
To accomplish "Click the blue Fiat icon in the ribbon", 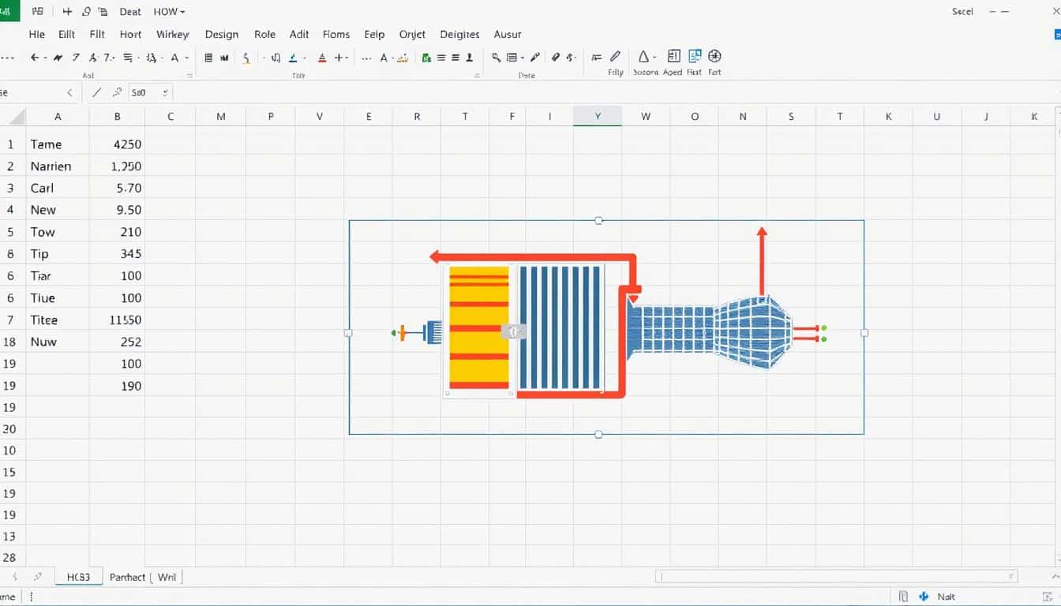I will [x=695, y=56].
